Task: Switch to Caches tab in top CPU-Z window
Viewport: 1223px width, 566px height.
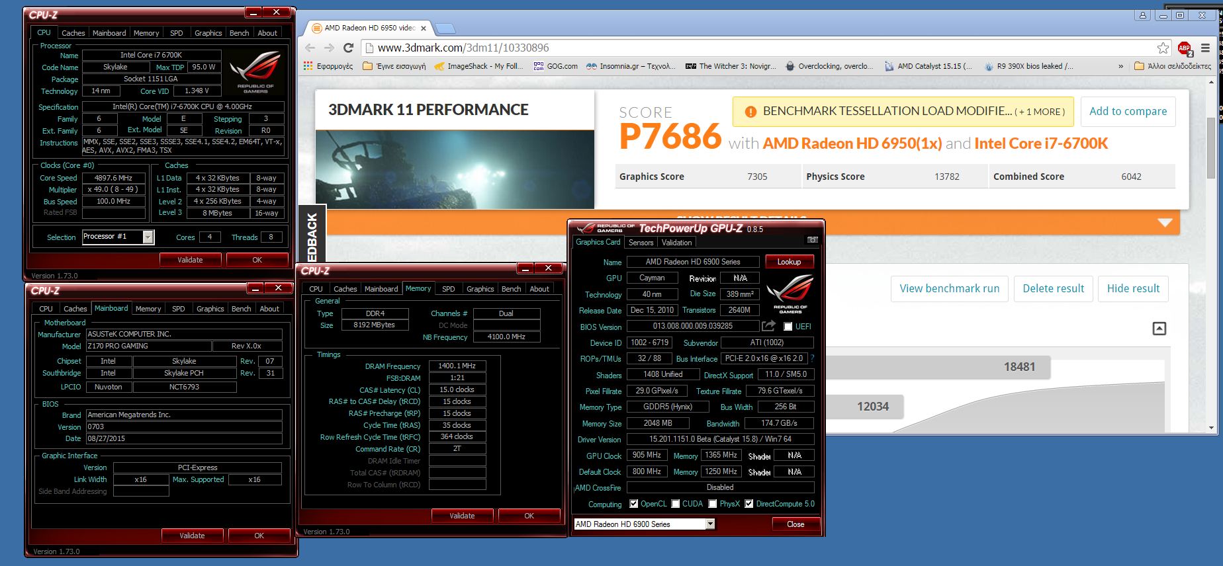Action: coord(73,33)
